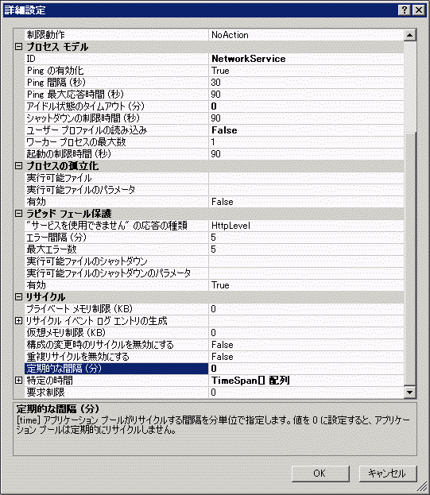Click the NetworkService value
Image resolution: width=430 pixels, height=495 pixels.
[x=306, y=59]
